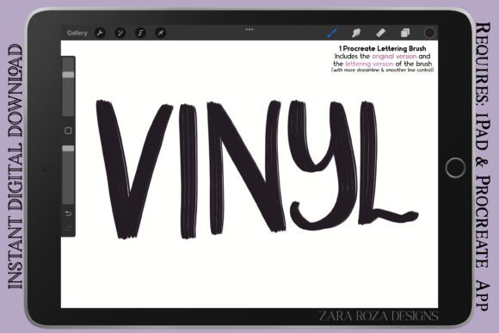Open the active color picker circle
The image size is (499, 333).
click(x=429, y=33)
